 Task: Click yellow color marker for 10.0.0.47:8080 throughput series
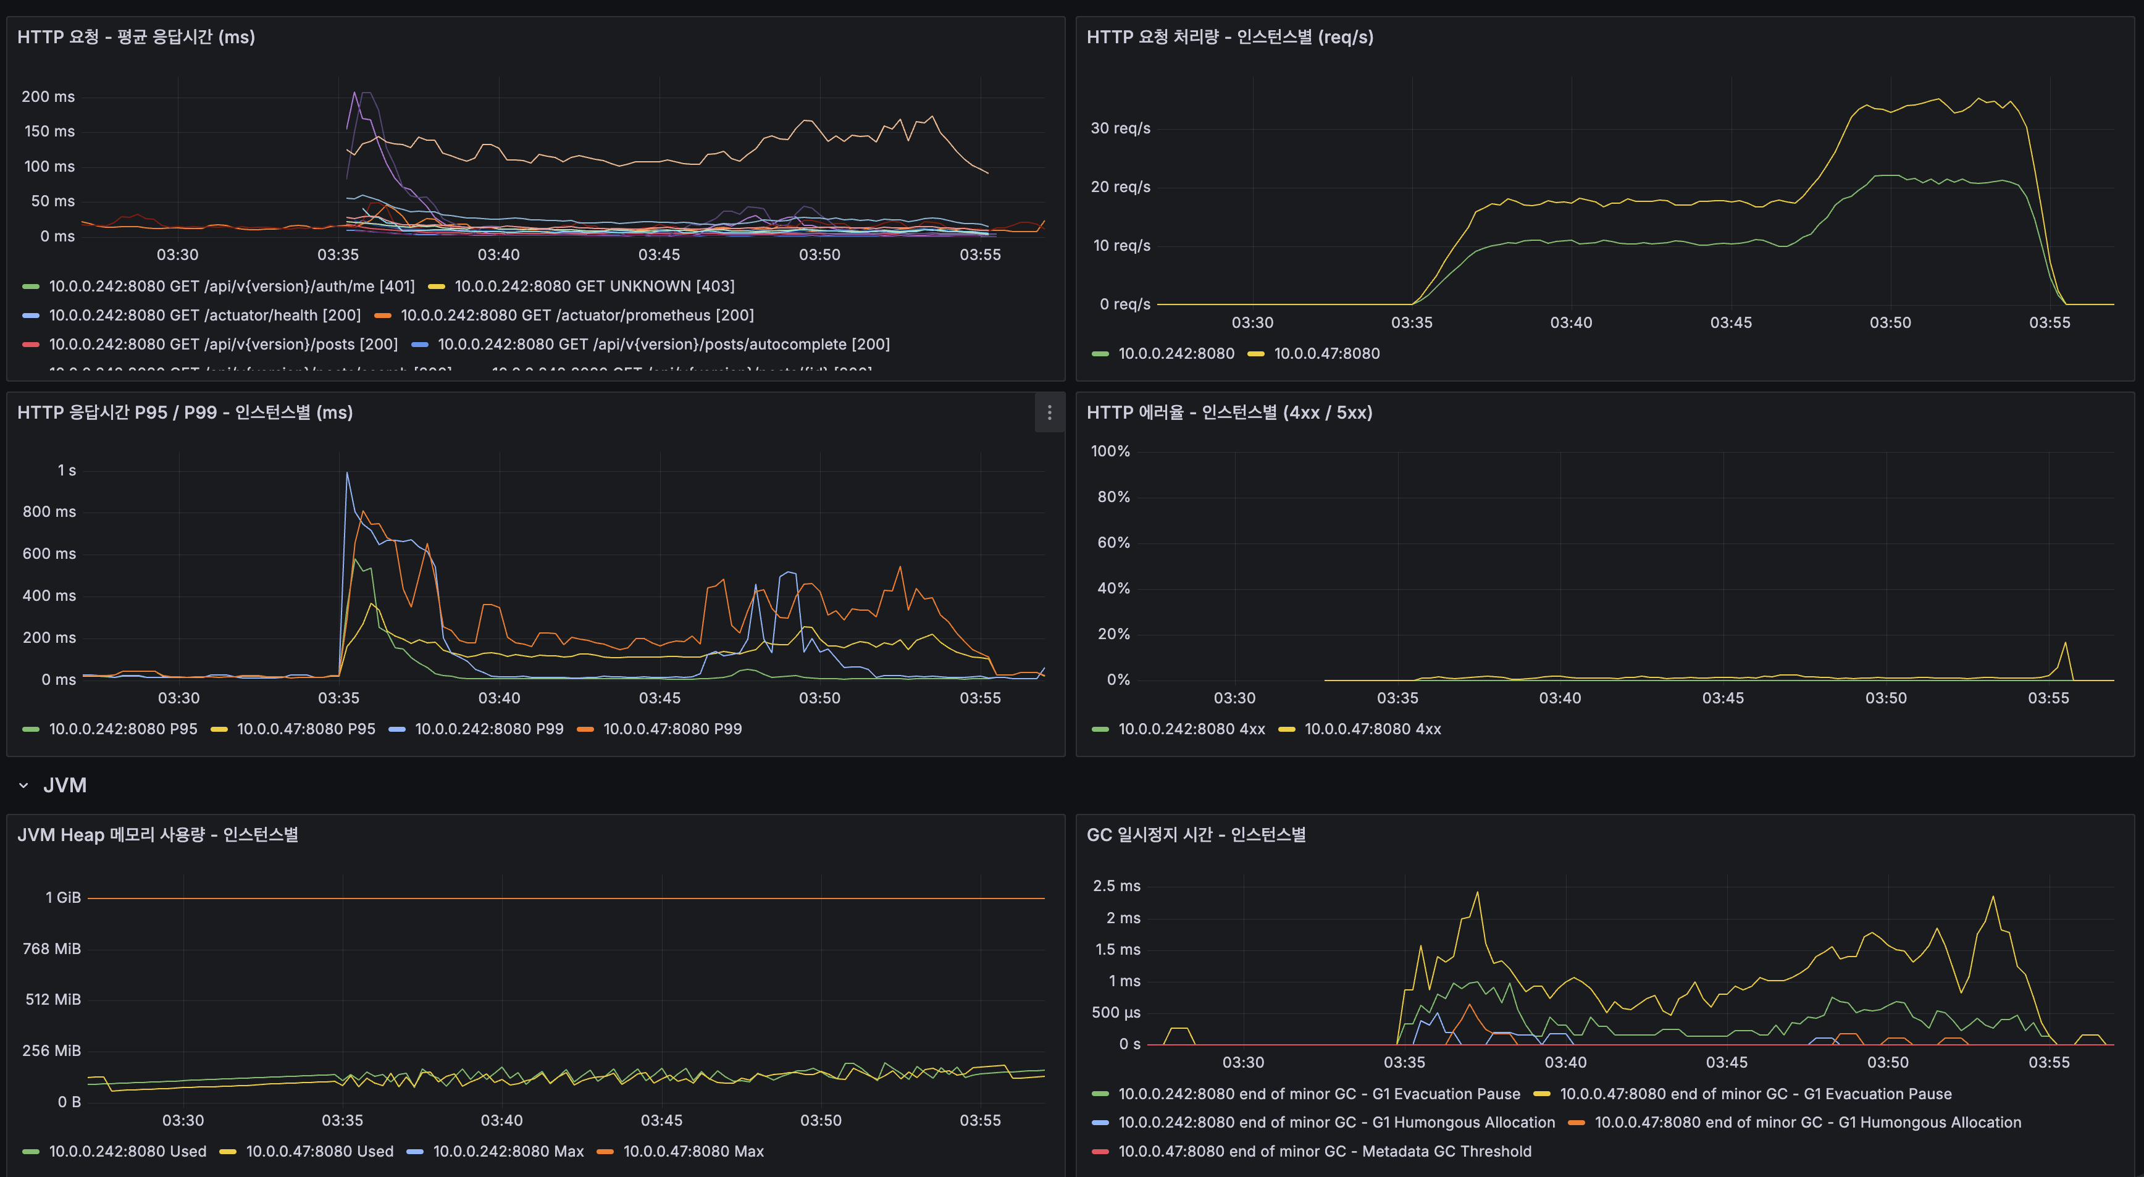[x=1256, y=354]
